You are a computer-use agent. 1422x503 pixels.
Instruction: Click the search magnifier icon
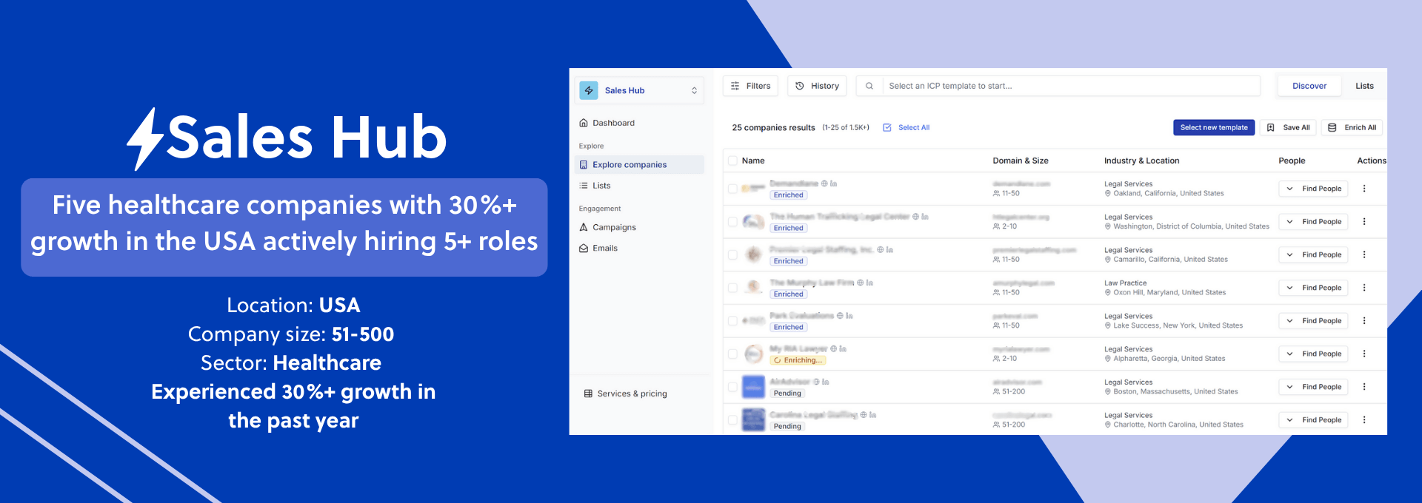click(x=869, y=86)
